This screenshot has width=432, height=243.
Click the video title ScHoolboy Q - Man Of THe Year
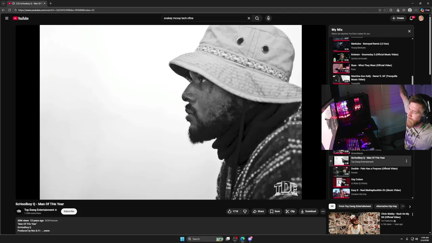(39, 204)
